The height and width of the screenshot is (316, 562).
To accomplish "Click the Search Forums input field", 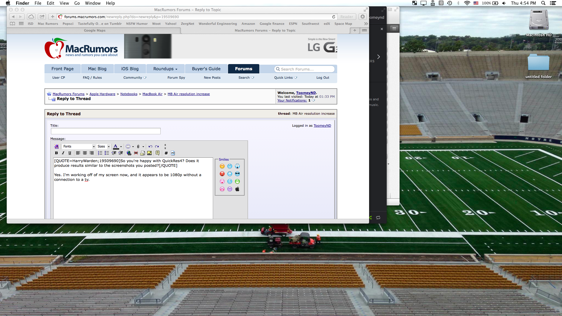I will 304,69.
